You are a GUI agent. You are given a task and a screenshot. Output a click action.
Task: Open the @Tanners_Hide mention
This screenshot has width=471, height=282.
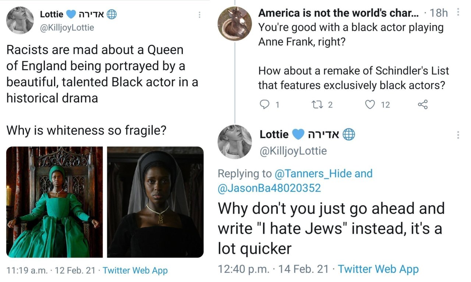pos(323,173)
